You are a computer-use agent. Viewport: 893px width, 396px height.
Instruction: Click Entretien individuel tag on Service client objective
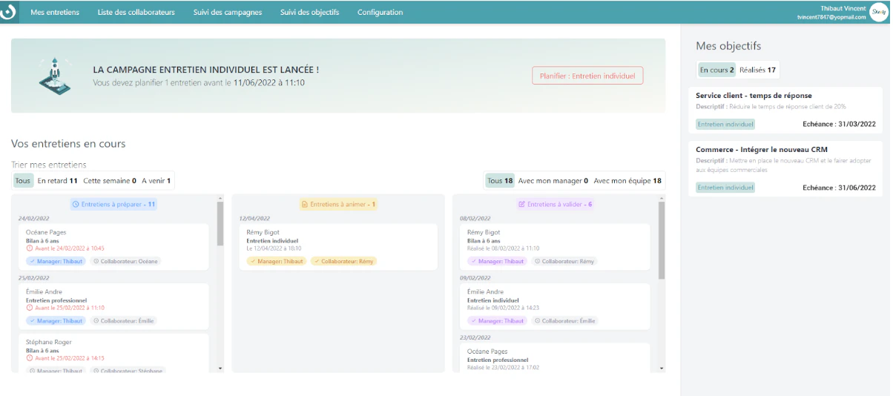click(x=725, y=125)
